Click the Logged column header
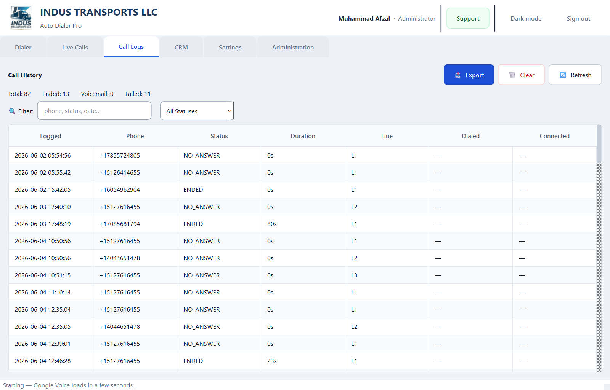The width and height of the screenshot is (610, 390). [x=51, y=136]
